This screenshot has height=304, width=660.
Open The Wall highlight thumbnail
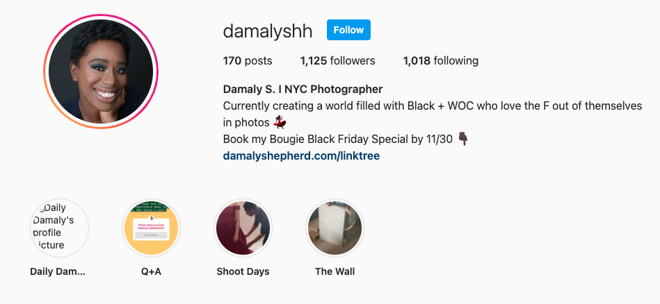click(x=335, y=228)
